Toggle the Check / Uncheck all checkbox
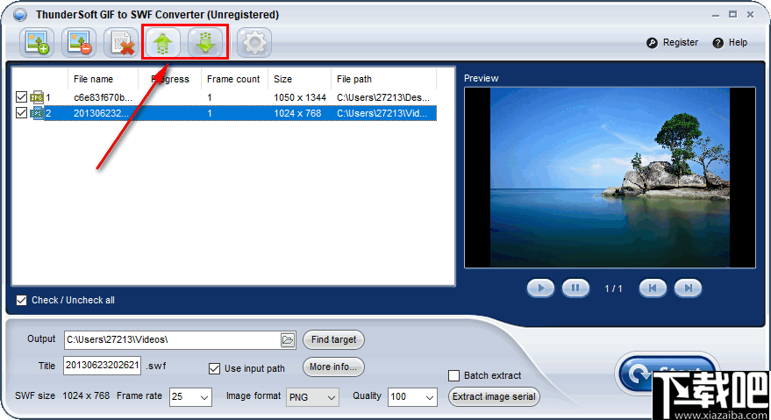Image resolution: width=771 pixels, height=420 pixels. coord(21,300)
